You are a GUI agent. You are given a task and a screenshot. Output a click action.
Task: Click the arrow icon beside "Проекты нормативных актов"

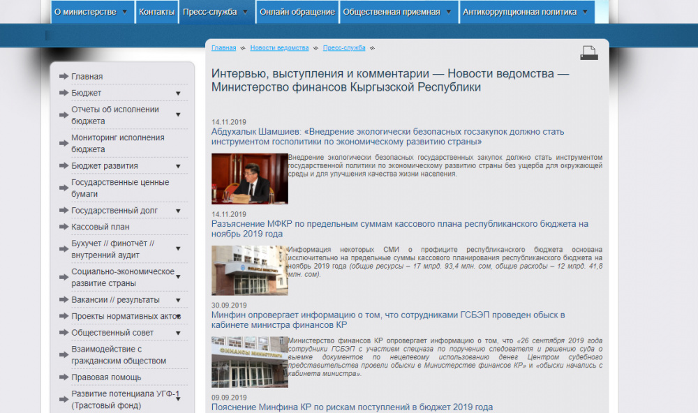tap(63, 316)
